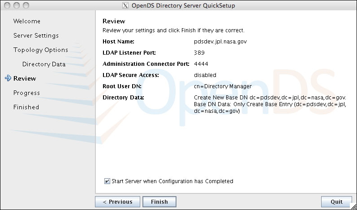Image resolution: width=357 pixels, height=210 pixels.
Task: Click the Review heading in main panel
Action: pyautogui.click(x=114, y=21)
